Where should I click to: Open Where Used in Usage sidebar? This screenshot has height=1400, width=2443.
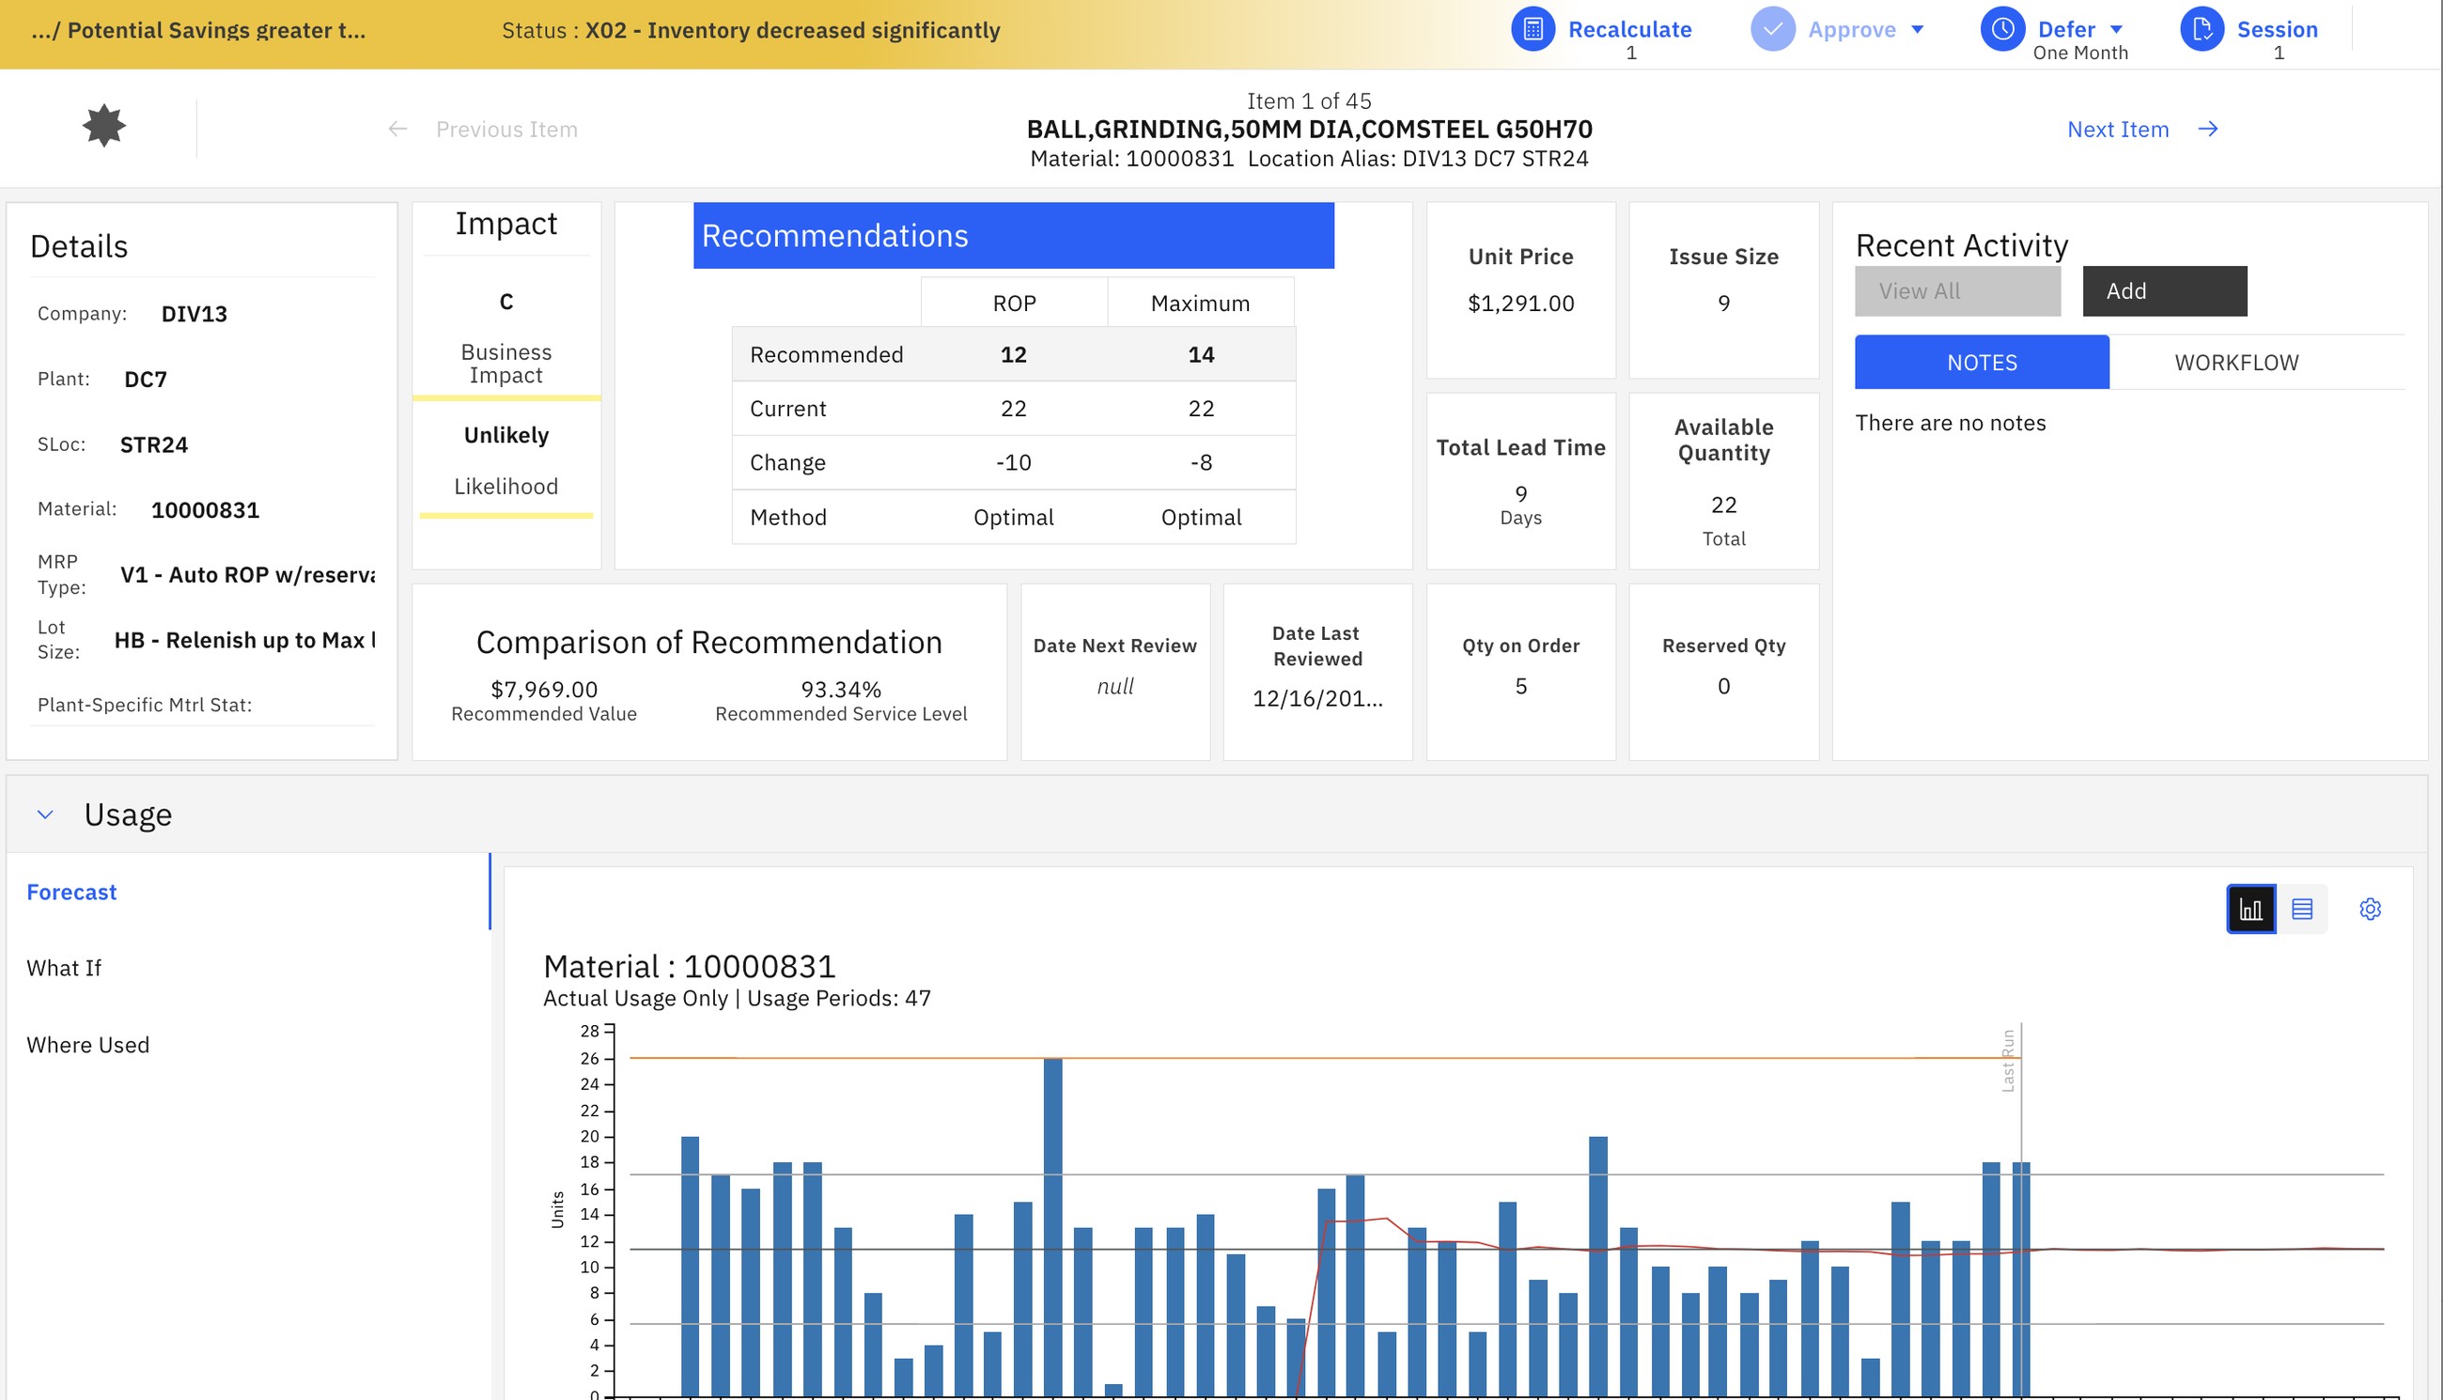tap(87, 1045)
